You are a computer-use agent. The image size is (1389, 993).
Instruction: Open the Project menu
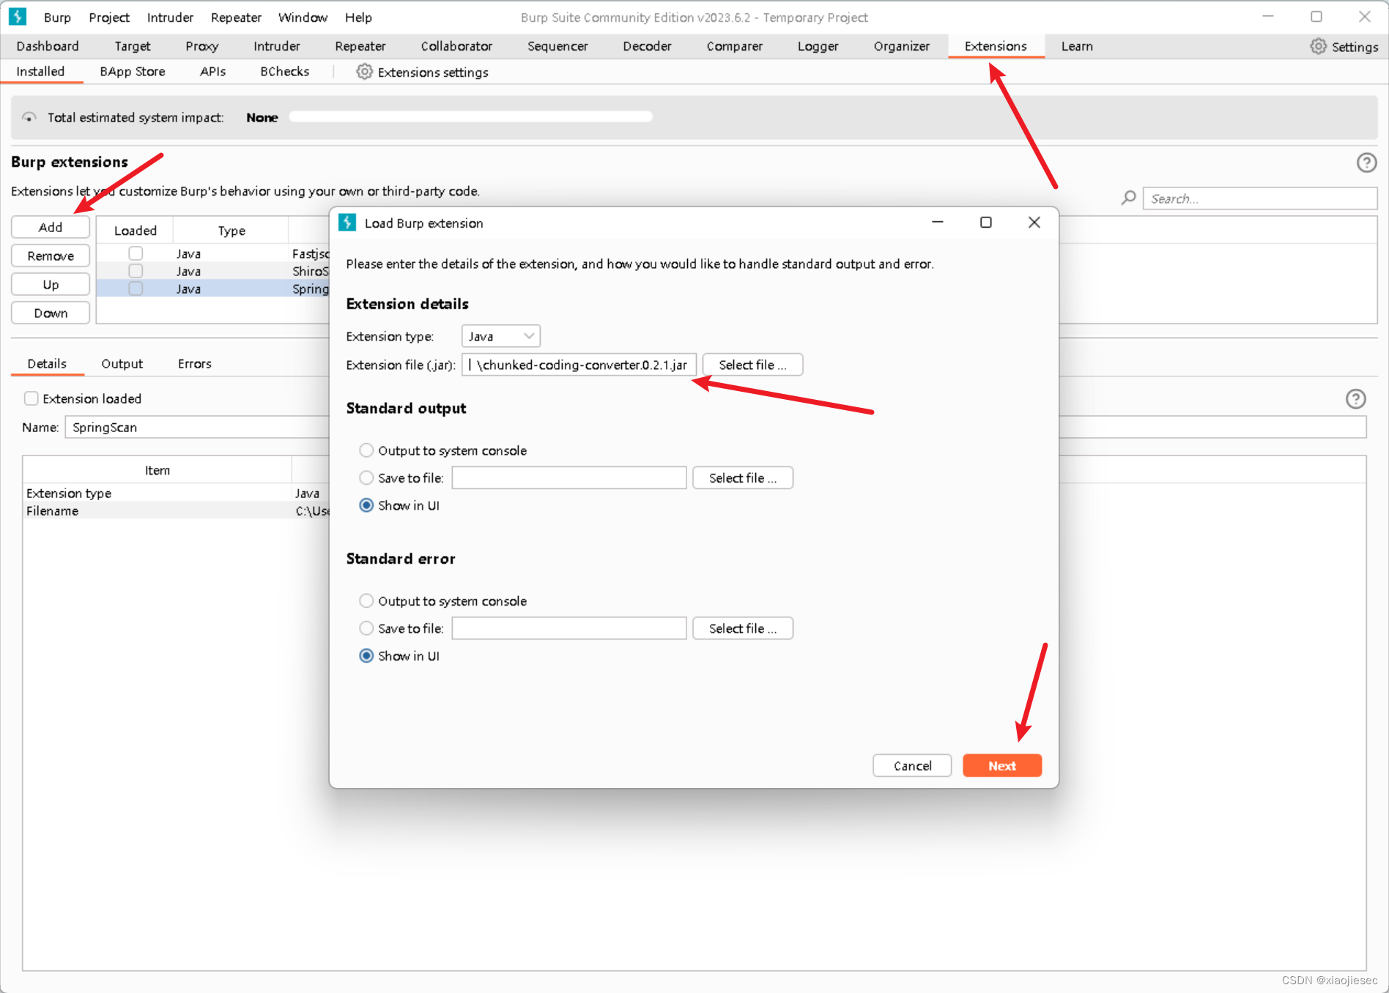(x=109, y=17)
